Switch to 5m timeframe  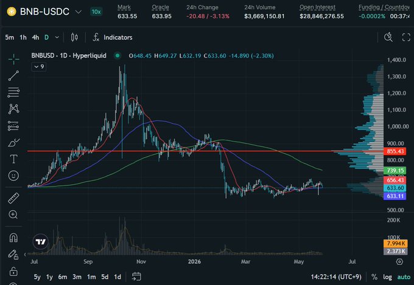pyautogui.click(x=10, y=38)
